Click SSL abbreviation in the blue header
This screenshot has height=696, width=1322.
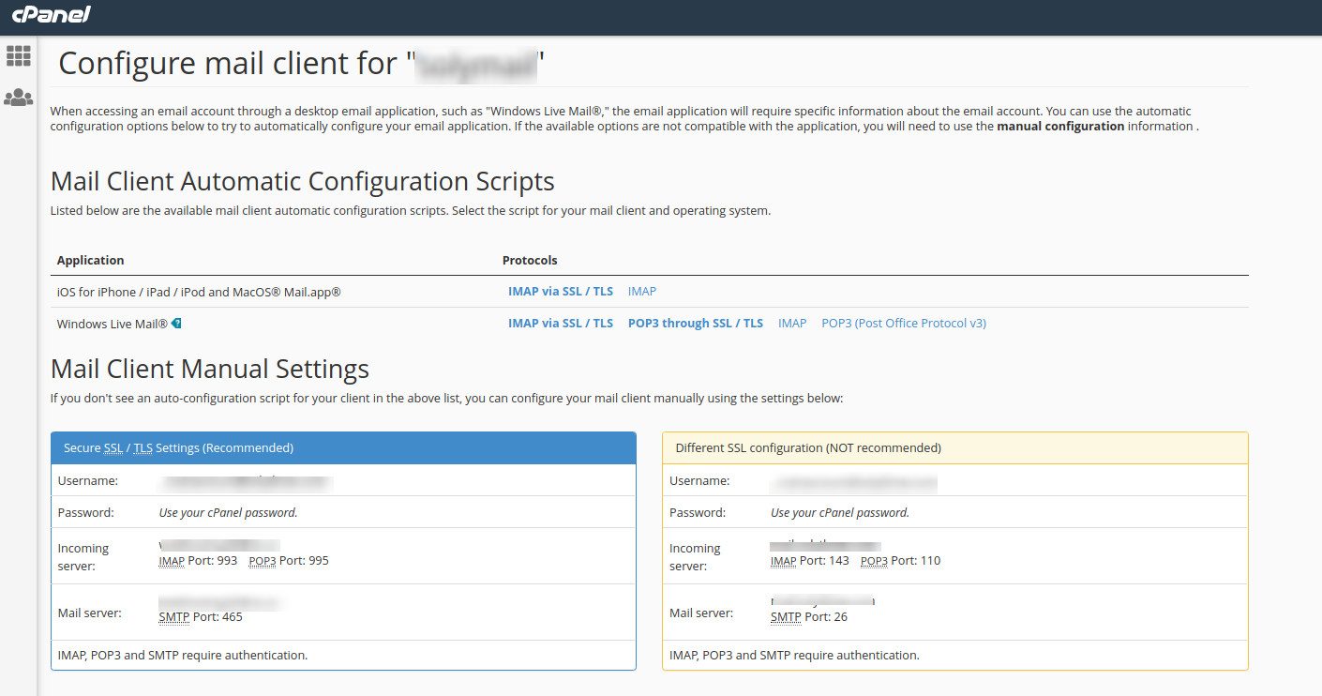pyautogui.click(x=113, y=448)
